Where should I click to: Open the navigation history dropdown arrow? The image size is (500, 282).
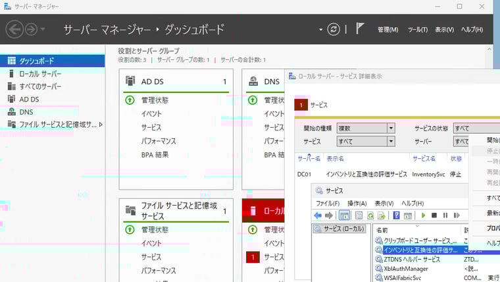tap(43, 30)
